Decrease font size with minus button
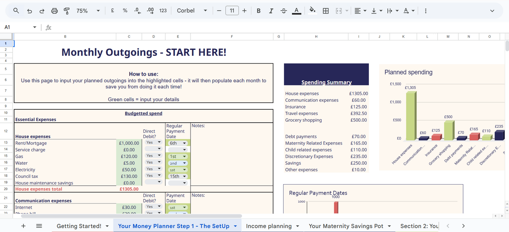Screen dimensions: 509x232 219,11
